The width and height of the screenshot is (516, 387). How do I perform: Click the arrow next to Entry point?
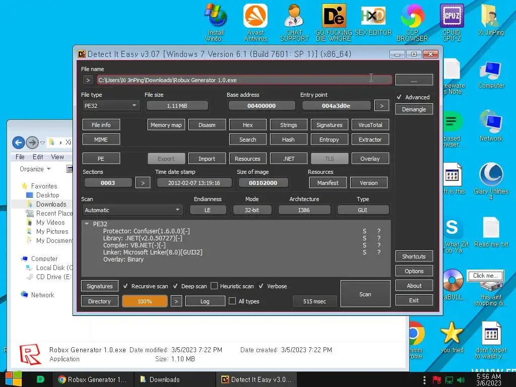coord(382,106)
